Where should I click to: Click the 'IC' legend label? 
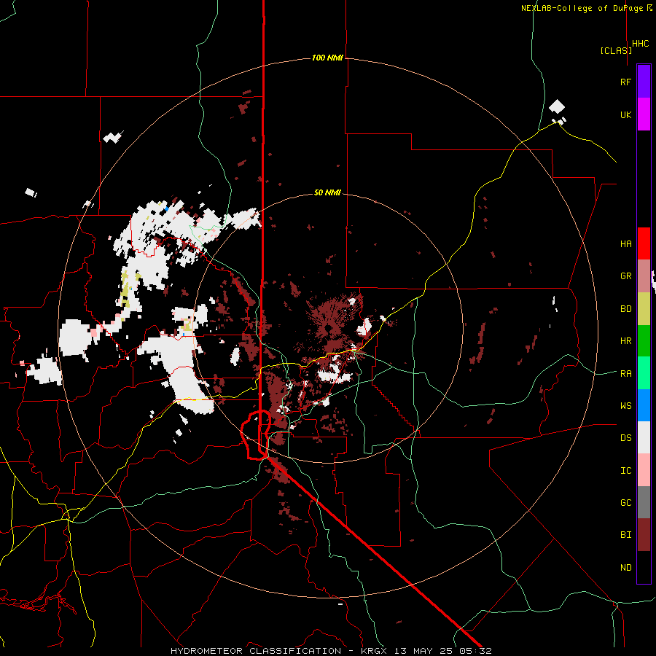625,470
